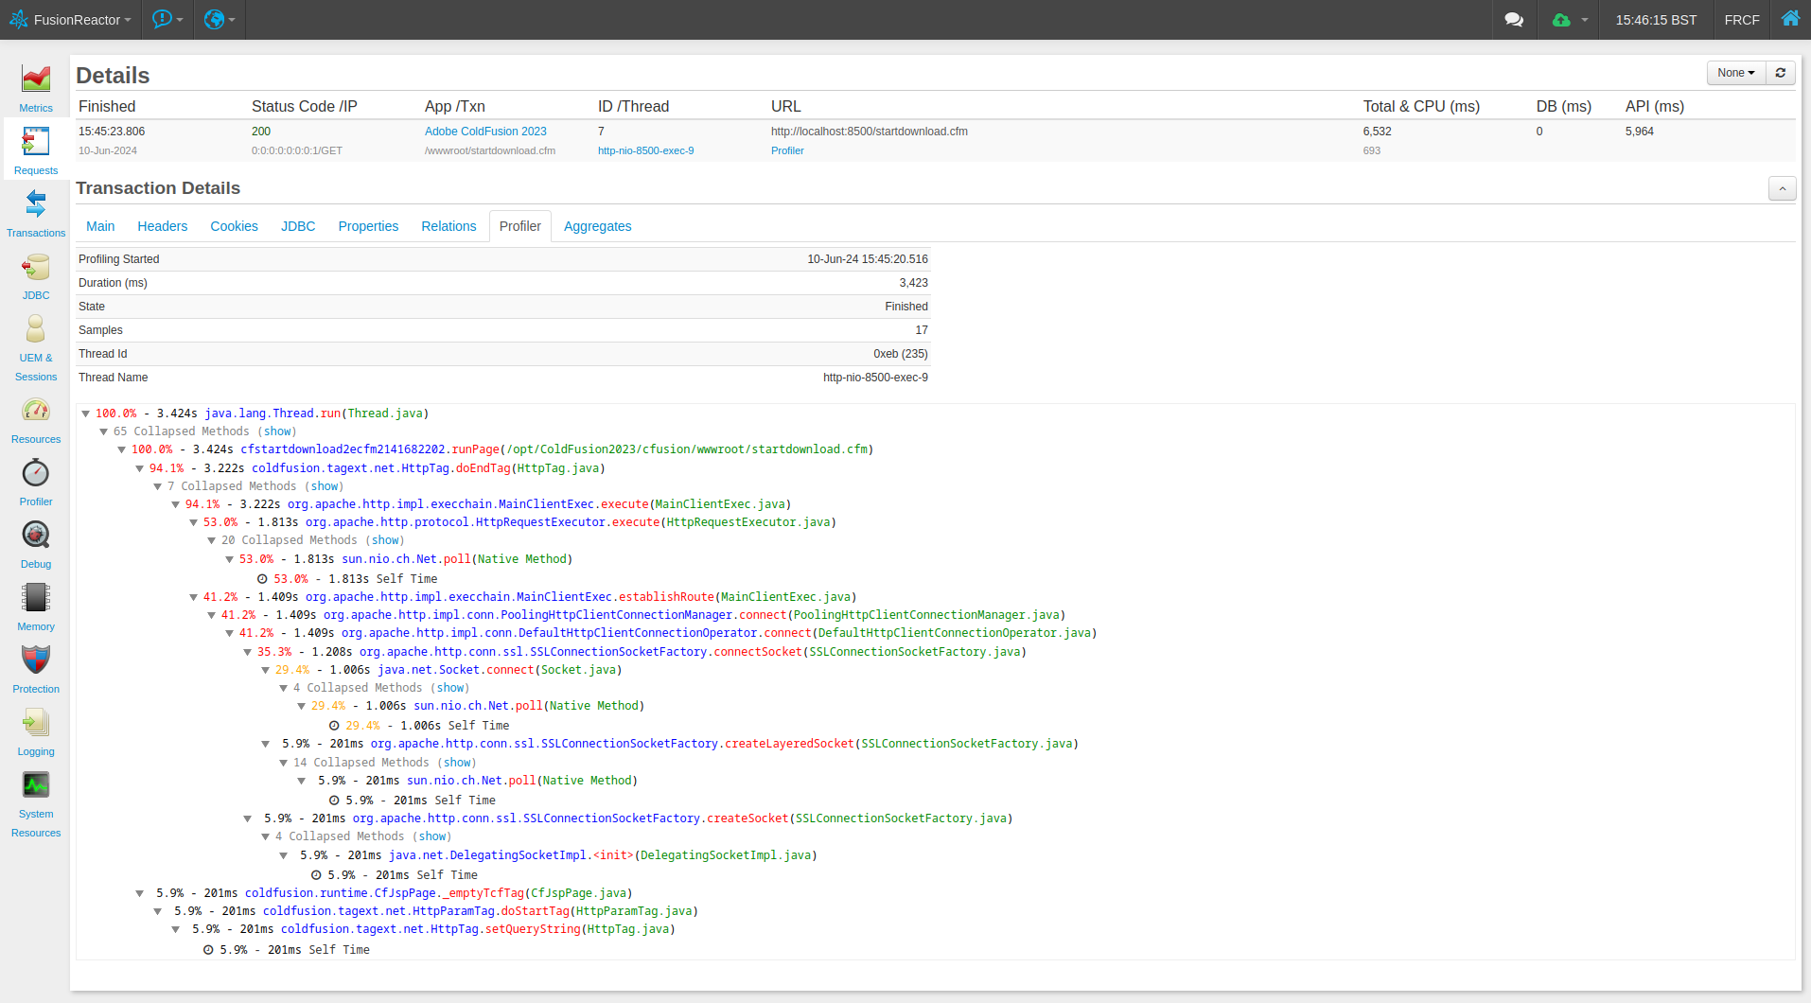The width and height of the screenshot is (1811, 1003).
Task: Collapse the HttpTag.setQueryString node
Action: pyautogui.click(x=176, y=929)
